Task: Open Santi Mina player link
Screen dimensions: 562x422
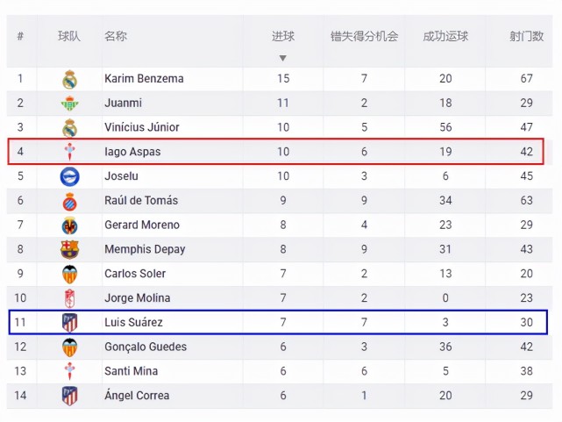Action: tap(132, 371)
